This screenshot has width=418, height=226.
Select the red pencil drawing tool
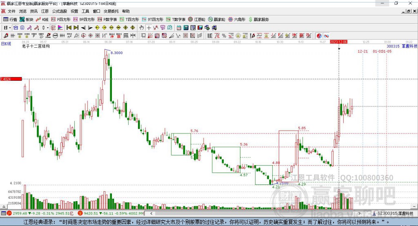[6, 36]
